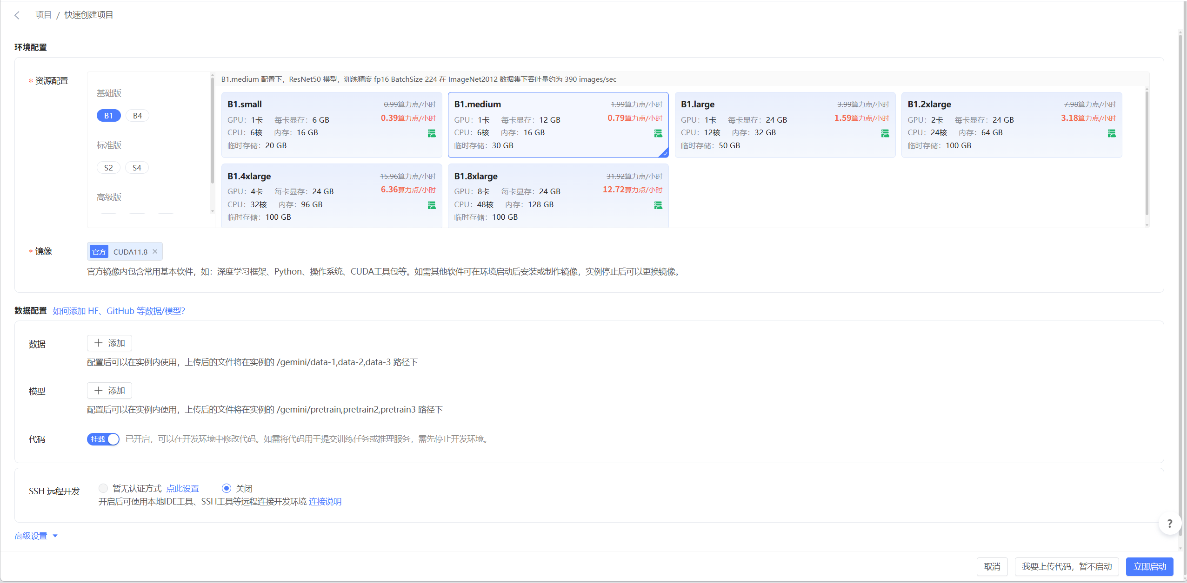
Task: Click the 立即启动 button
Action: pyautogui.click(x=1149, y=567)
